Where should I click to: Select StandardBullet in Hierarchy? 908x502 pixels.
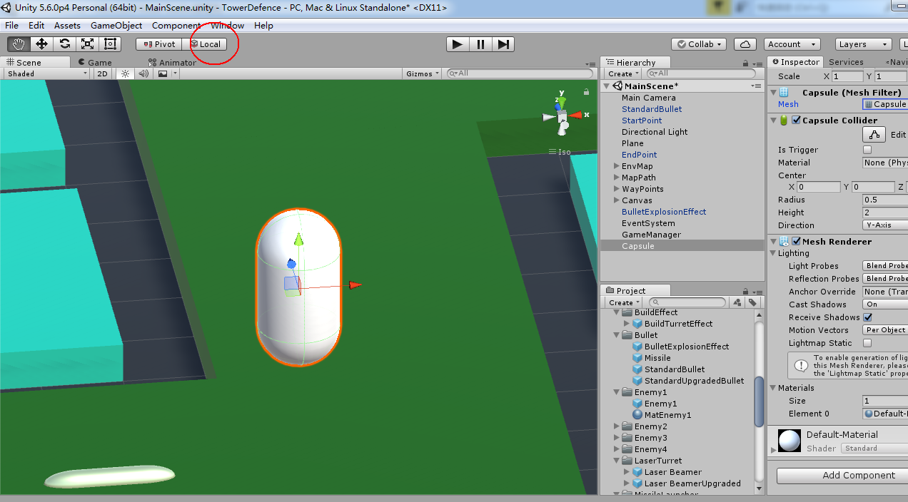(652, 109)
